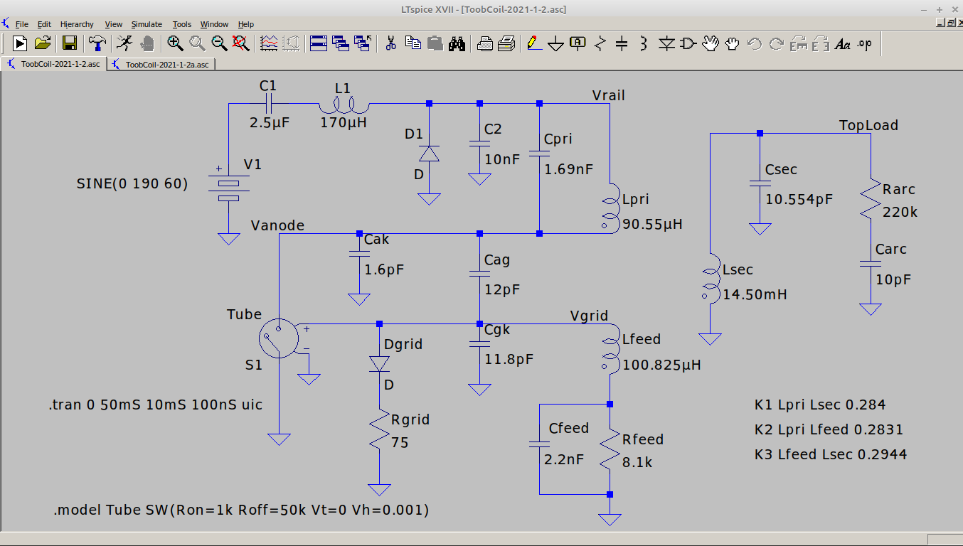Image resolution: width=963 pixels, height=546 pixels.
Task: Place a Capacitor from the toolbar
Action: click(622, 43)
